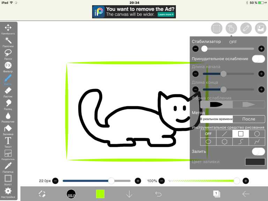268x201 pixels.
Task: Tap the ibisPaint remove-ad banner
Action: tap(134, 12)
